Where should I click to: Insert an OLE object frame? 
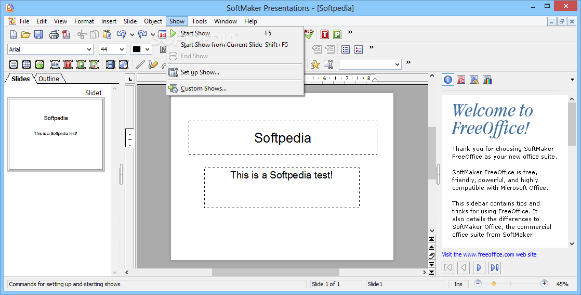pyautogui.click(x=55, y=65)
